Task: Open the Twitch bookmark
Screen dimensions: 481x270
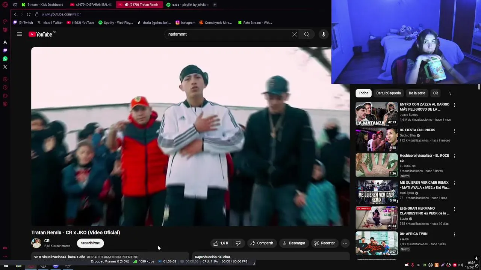Action: pyautogui.click(x=23, y=22)
